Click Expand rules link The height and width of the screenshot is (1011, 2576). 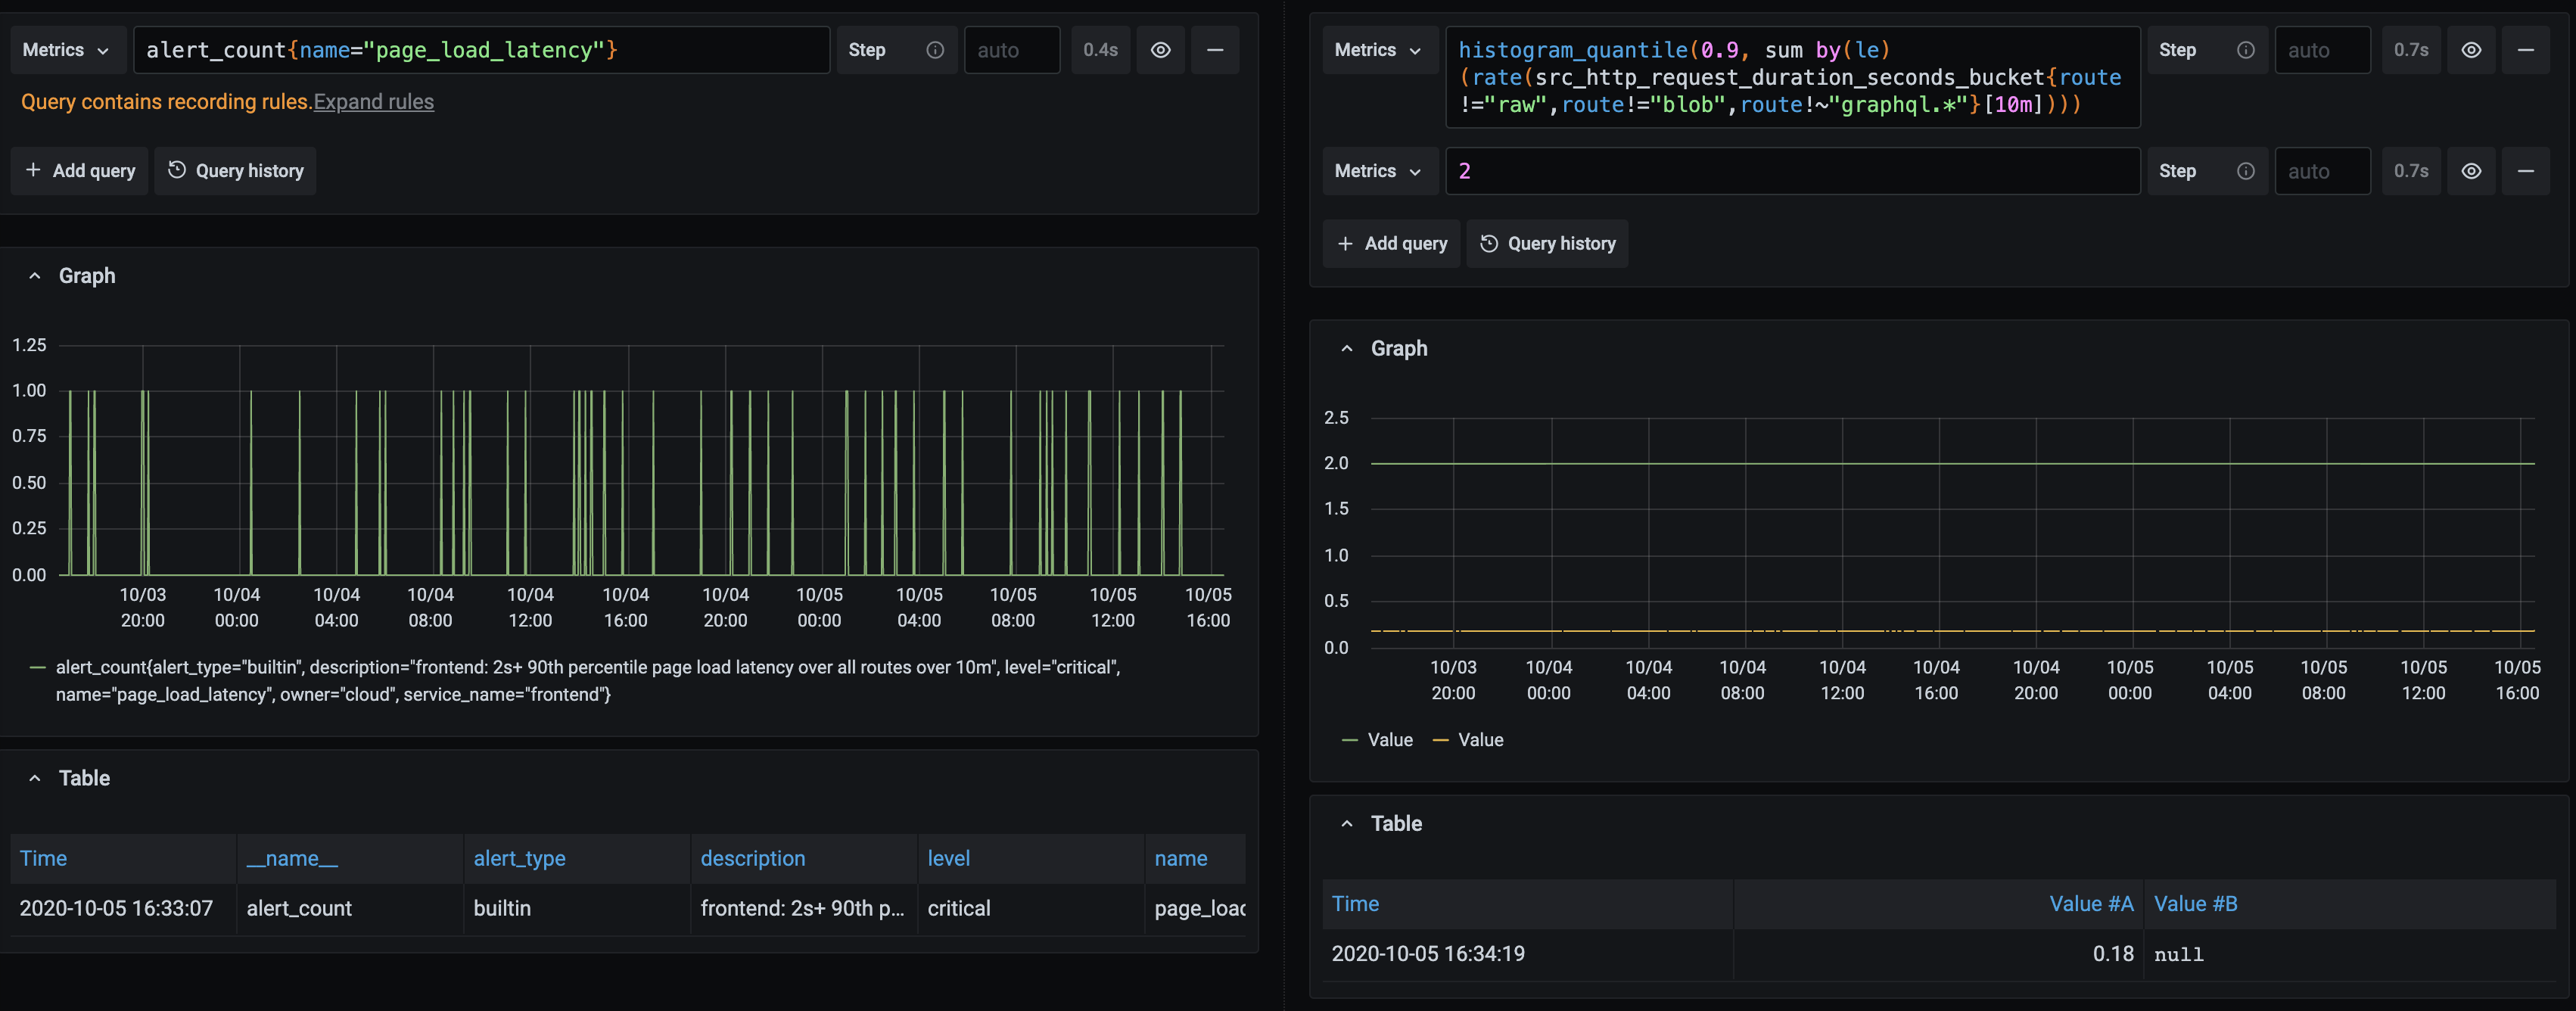click(373, 102)
